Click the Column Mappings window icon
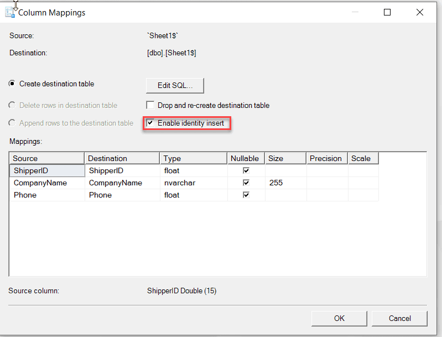The height and width of the screenshot is (337, 442). (10, 12)
